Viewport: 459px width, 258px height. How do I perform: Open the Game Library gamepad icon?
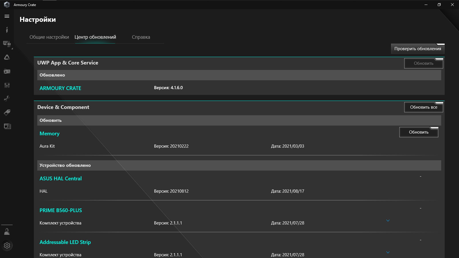coord(7,71)
